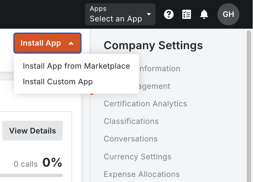Open Conversations settings
Viewport: 253px width, 182px height.
pos(131,139)
